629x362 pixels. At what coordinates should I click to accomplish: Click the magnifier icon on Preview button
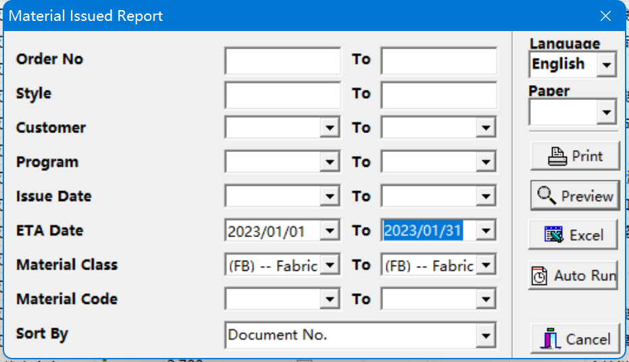click(547, 196)
